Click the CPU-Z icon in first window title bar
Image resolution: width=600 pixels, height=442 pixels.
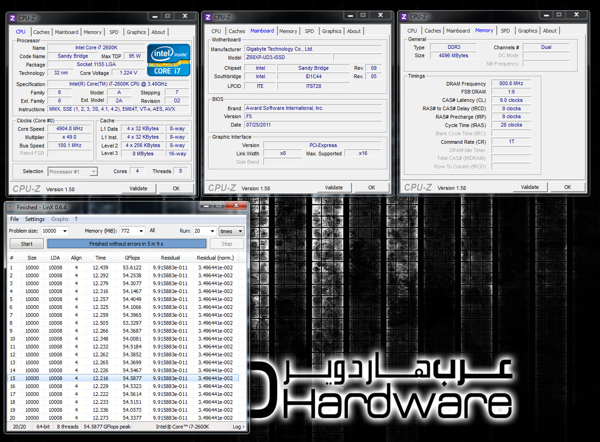pyautogui.click(x=13, y=18)
